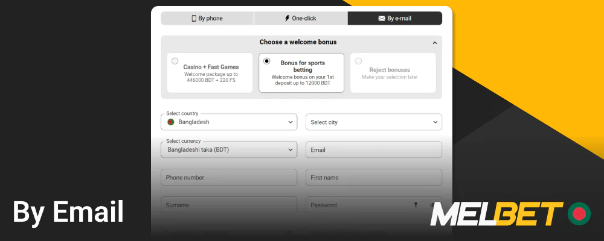Click the First name input field
This screenshot has width=604, height=241.
[x=374, y=177]
